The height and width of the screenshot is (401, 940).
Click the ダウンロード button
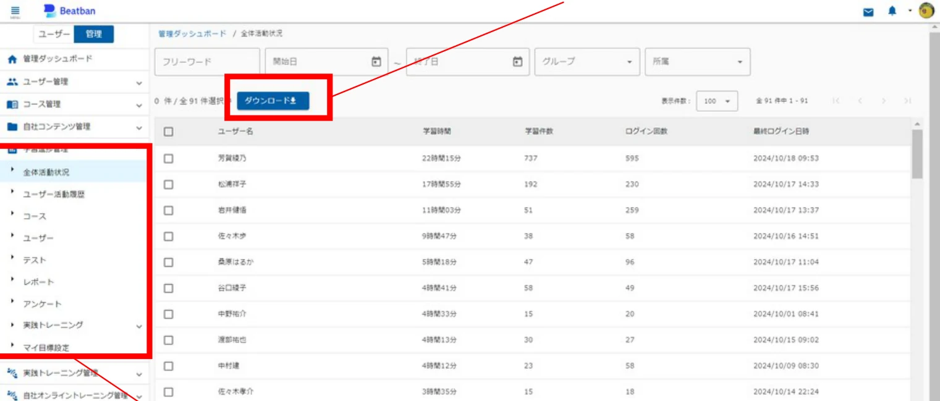(273, 101)
